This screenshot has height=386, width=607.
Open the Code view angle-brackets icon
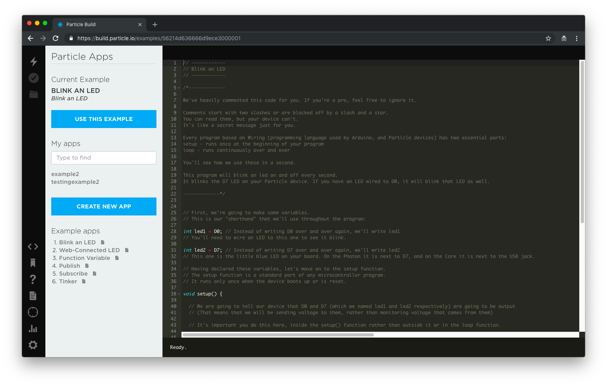pos(33,247)
